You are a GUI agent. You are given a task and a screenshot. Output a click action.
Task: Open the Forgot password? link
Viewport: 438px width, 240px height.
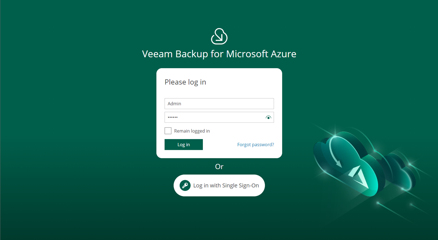coord(255,145)
